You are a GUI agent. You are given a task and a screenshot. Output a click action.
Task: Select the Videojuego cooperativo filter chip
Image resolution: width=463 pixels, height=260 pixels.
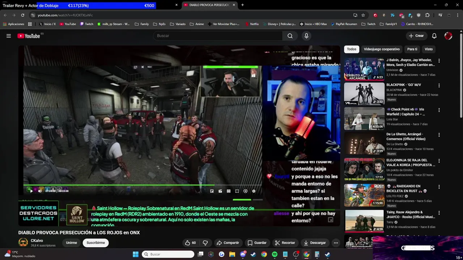click(x=382, y=49)
